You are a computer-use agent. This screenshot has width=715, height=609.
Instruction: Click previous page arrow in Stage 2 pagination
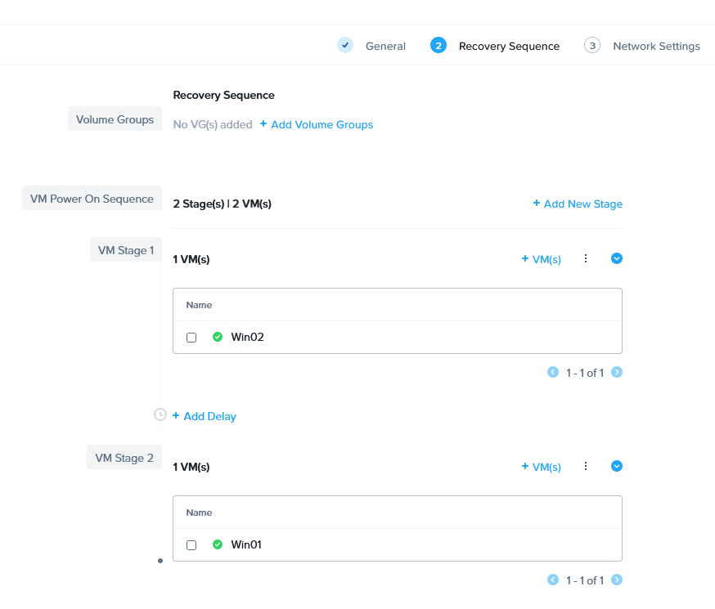[x=553, y=580]
